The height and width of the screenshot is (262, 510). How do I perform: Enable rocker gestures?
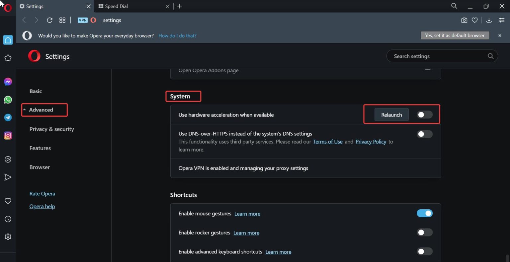coord(425,232)
